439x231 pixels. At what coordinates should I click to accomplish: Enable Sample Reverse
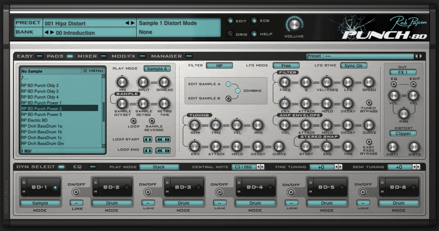152,121
